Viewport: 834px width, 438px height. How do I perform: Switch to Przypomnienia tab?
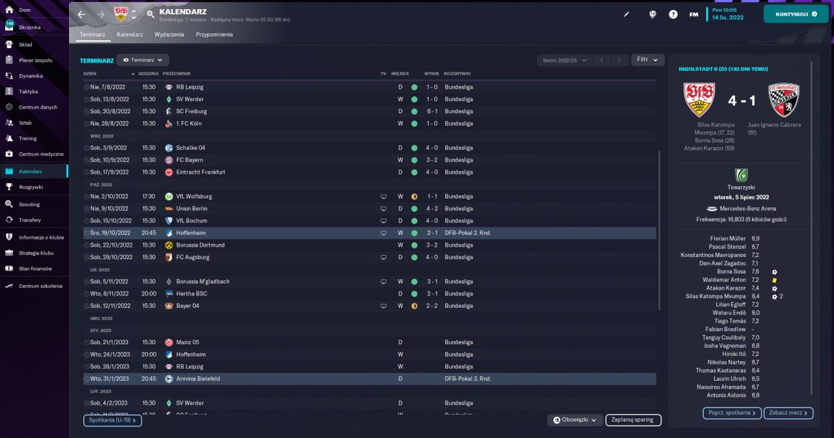coord(214,34)
